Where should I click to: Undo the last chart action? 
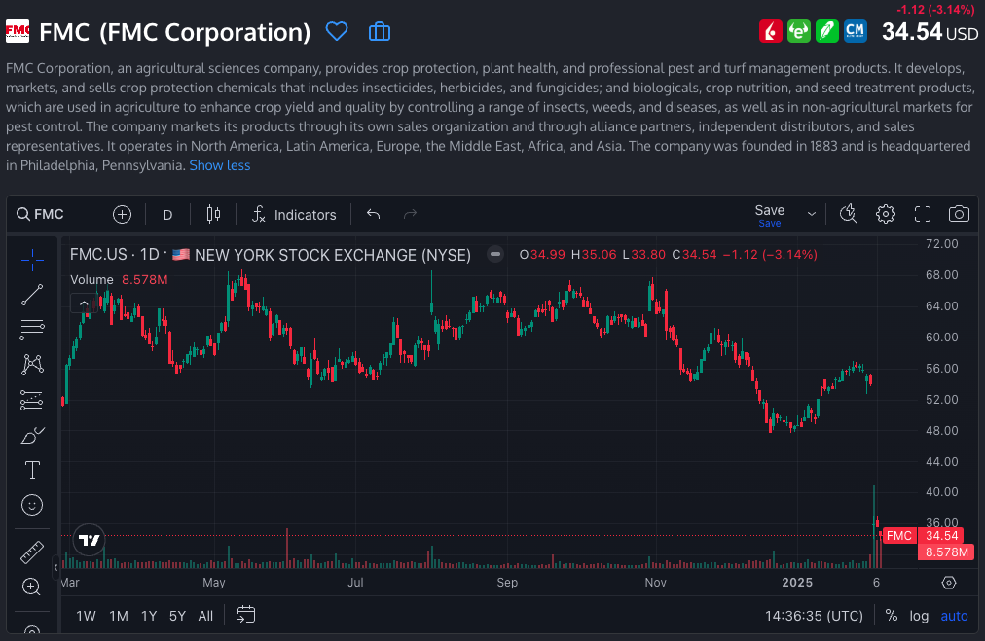pyautogui.click(x=373, y=215)
